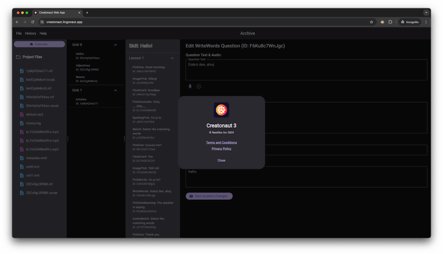
Task: Click the browser address bar URL
Action: point(64,22)
